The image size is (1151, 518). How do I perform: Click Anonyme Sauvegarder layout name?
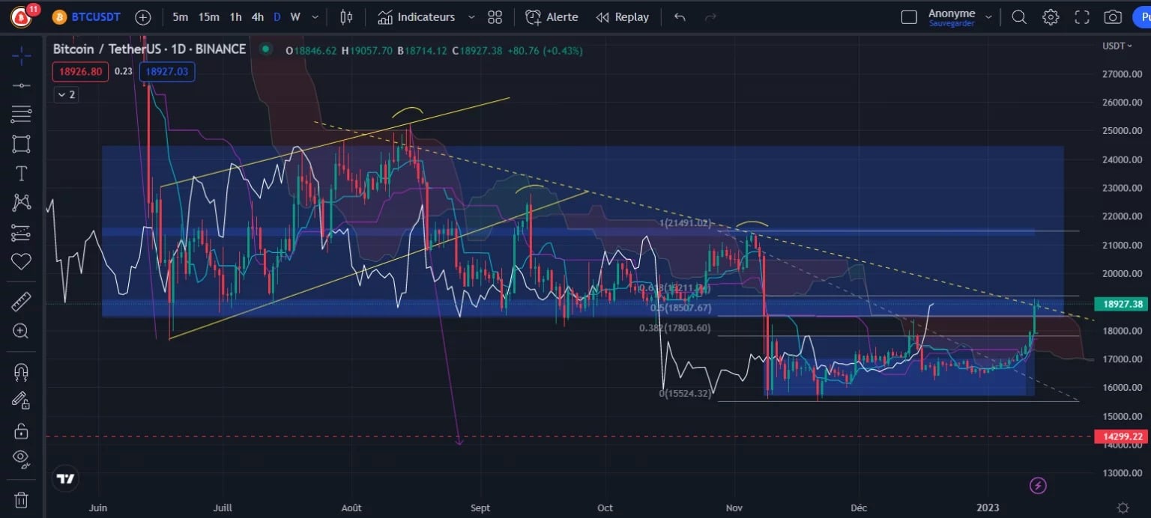click(x=952, y=17)
